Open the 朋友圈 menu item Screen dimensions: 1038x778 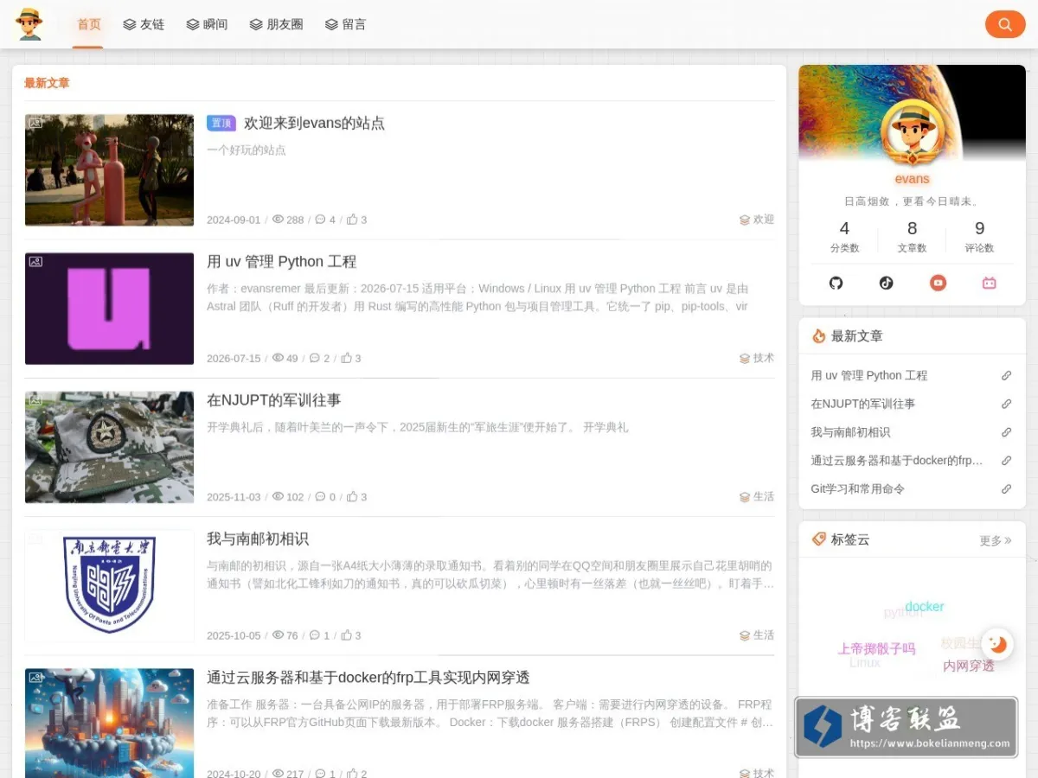[276, 24]
